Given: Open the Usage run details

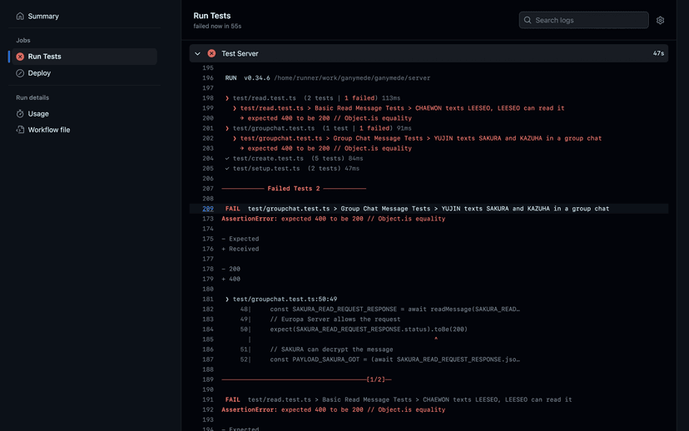Looking at the screenshot, I should pyautogui.click(x=38, y=114).
